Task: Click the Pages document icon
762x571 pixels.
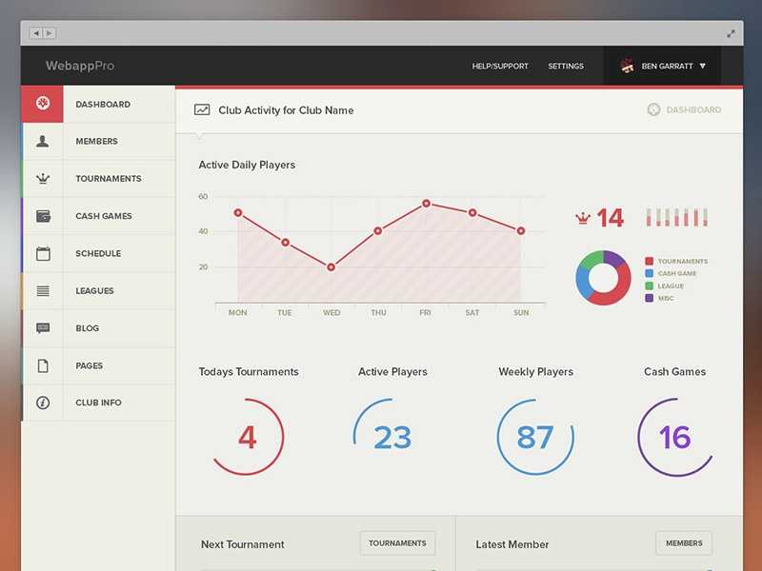Action: click(42, 365)
